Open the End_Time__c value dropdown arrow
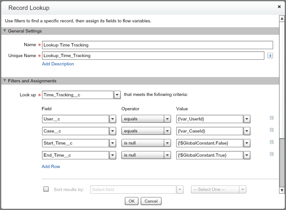 [x=247, y=155]
